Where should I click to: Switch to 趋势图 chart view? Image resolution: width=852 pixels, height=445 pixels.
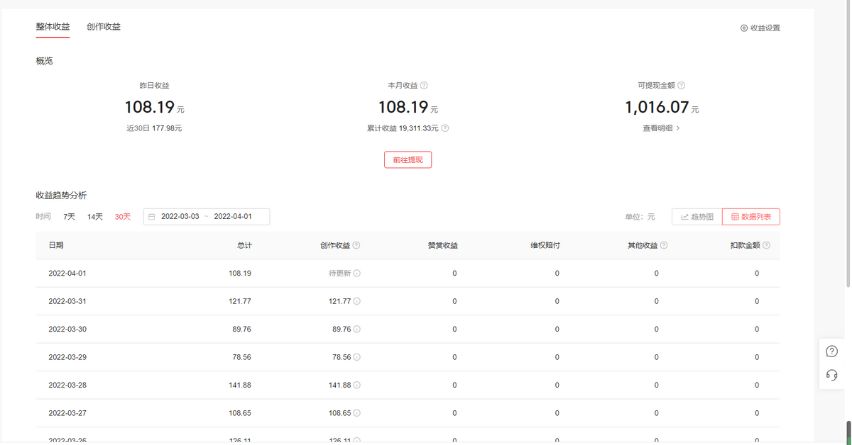point(697,217)
